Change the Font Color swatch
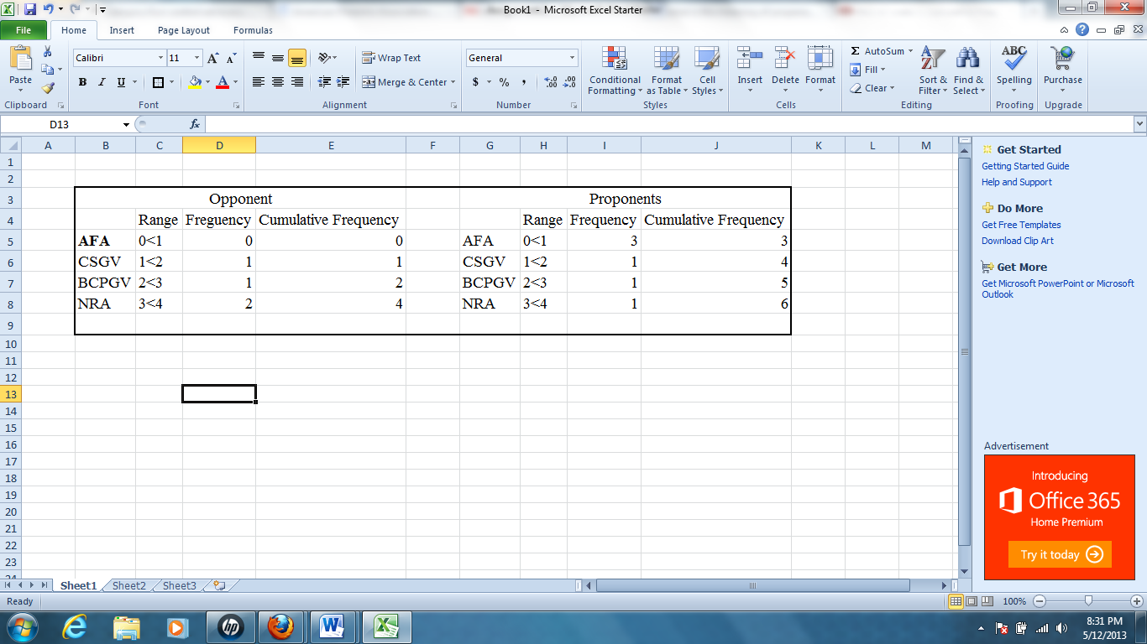1147x644 pixels. tap(223, 84)
